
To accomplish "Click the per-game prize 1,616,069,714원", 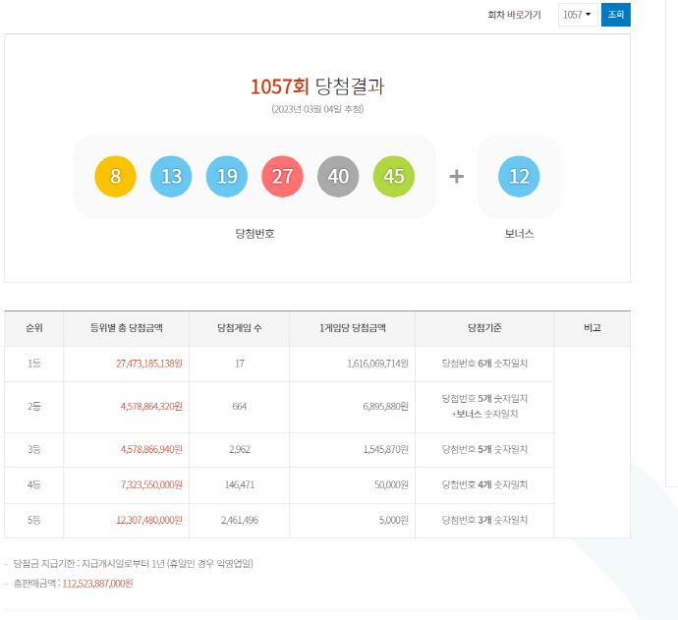I will [377, 364].
